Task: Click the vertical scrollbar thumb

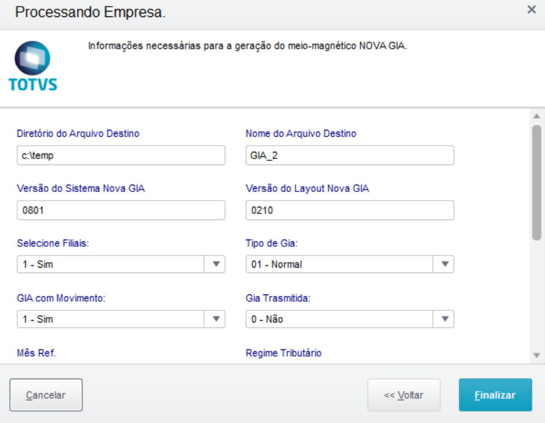Action: [536, 183]
